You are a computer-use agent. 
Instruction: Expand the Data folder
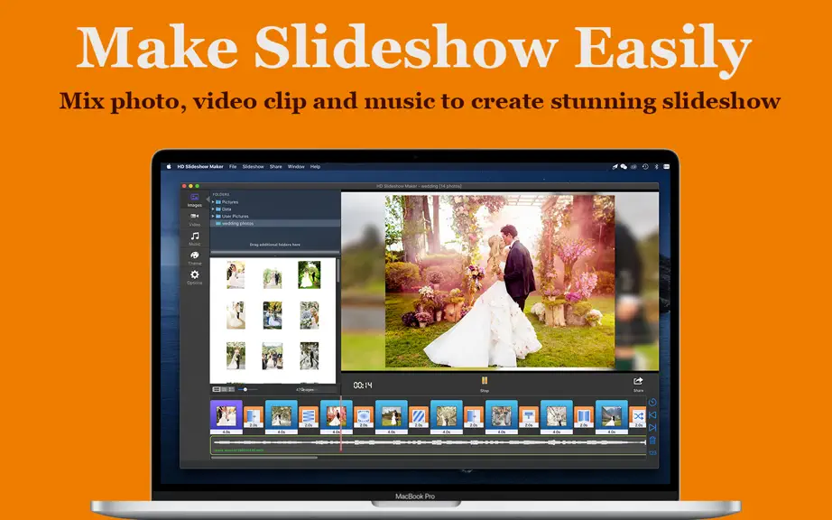pos(213,209)
